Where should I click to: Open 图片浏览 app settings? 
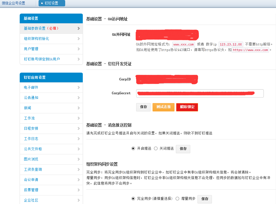pyautogui.click(x=51, y=159)
